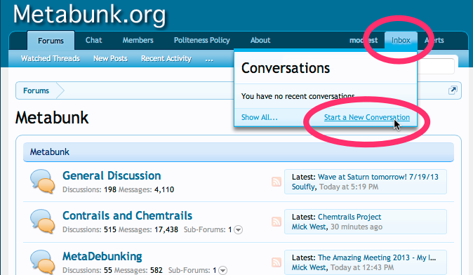View Mick West profile under Chemtrails Project
Screen dimensions: 473x275
coord(309,227)
